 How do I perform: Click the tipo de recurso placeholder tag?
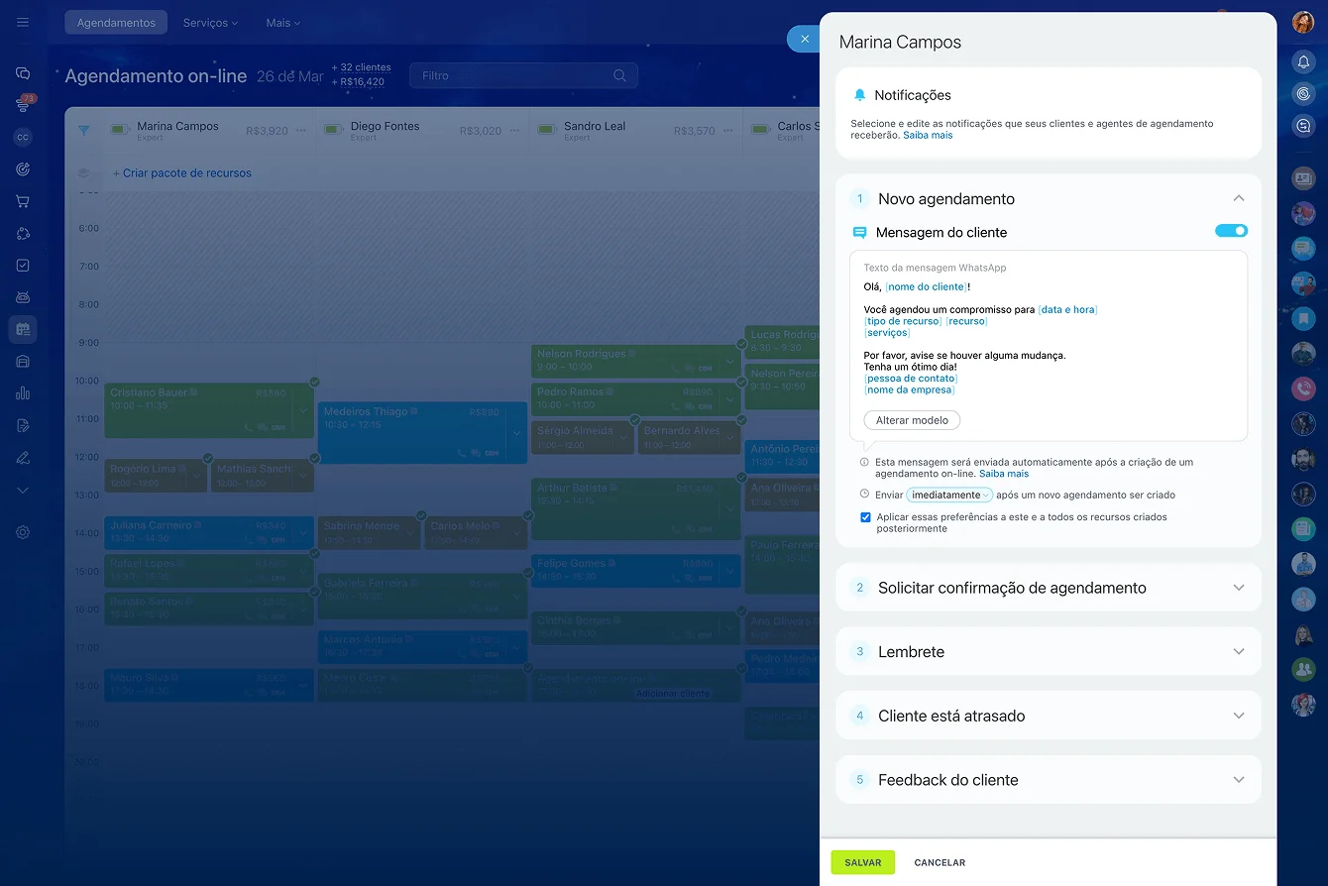coord(903,321)
